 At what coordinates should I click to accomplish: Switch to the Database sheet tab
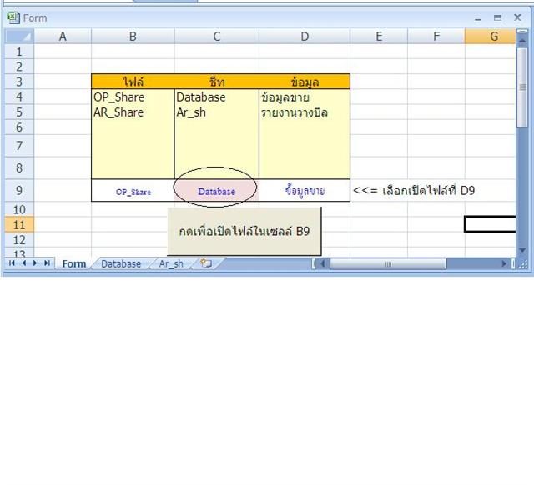(x=121, y=263)
